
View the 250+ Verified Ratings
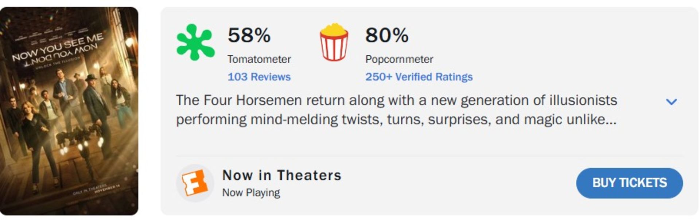point(419,77)
